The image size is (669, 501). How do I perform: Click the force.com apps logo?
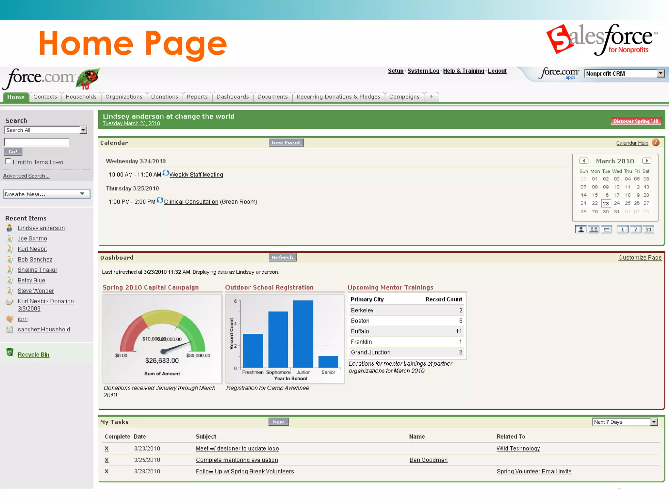coord(559,74)
